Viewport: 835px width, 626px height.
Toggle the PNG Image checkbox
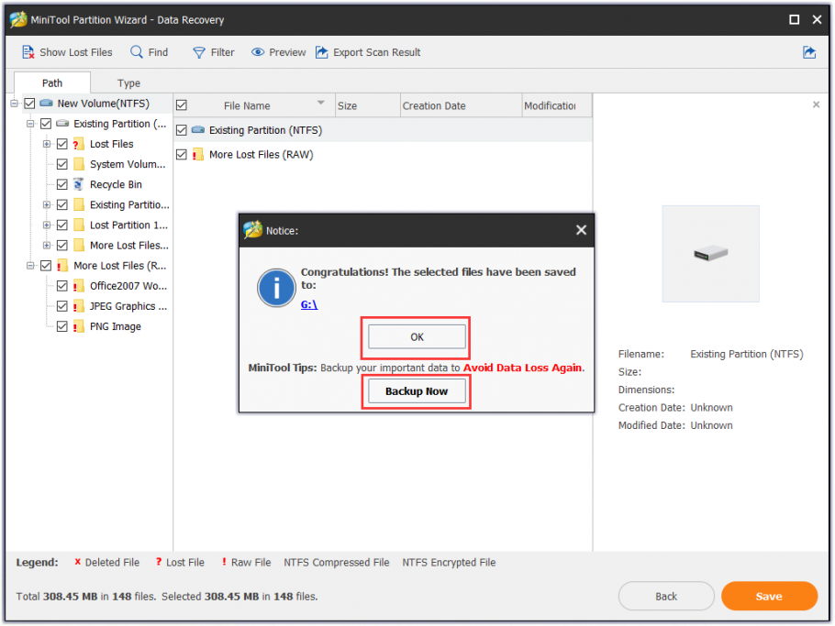coord(62,326)
